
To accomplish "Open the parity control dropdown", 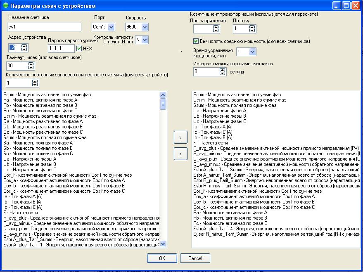I will tap(145, 40).
